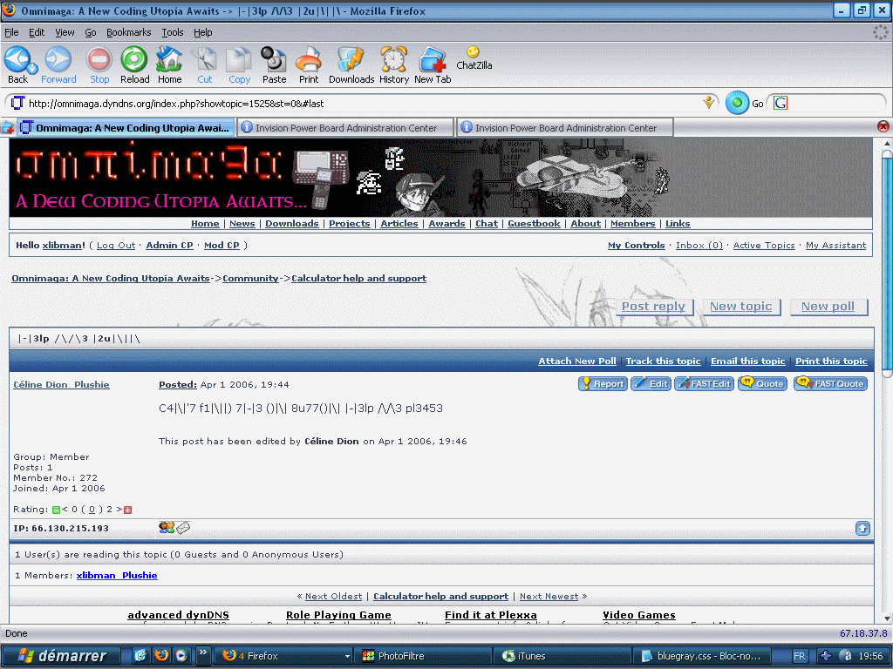Click the Post reply button
The width and height of the screenshot is (893, 669).
653,307
